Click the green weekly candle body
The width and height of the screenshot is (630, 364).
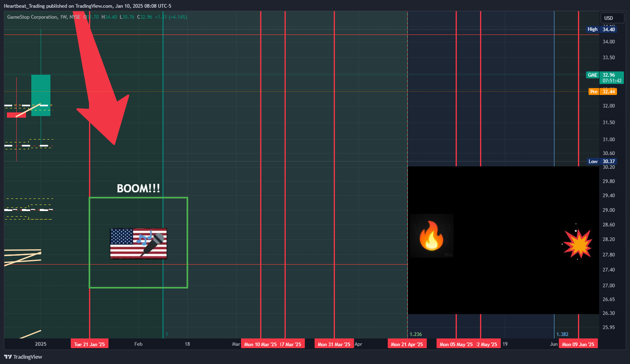(x=41, y=95)
